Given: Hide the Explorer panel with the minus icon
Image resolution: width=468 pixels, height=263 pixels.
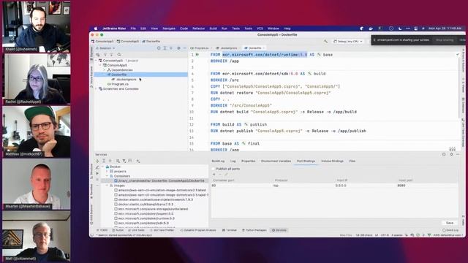Looking at the screenshot, I should [x=184, y=48].
